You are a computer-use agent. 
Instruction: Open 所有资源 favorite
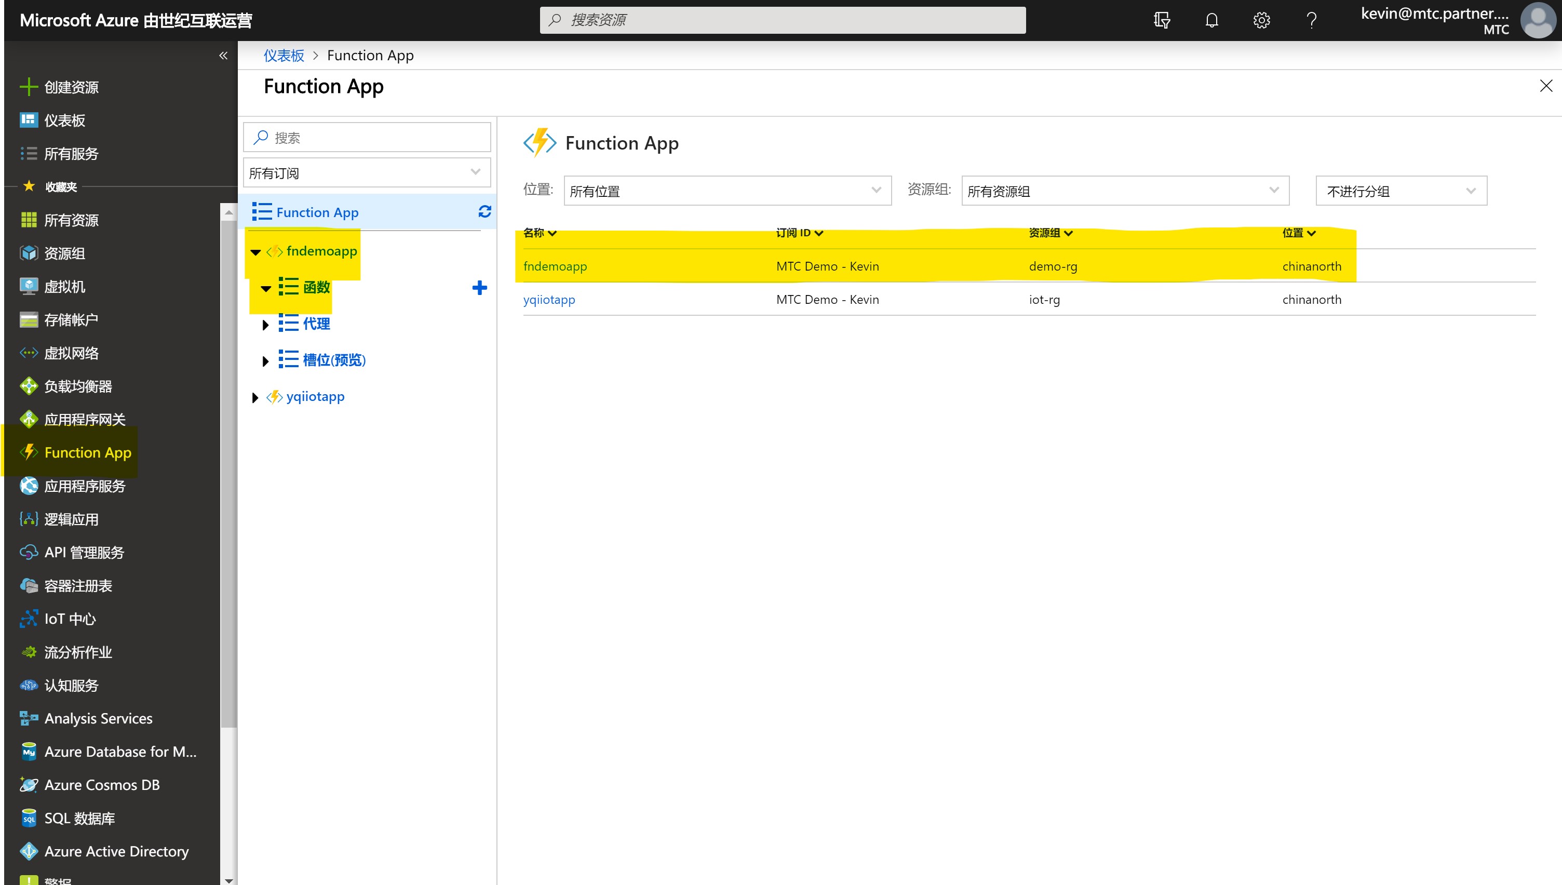(x=71, y=220)
